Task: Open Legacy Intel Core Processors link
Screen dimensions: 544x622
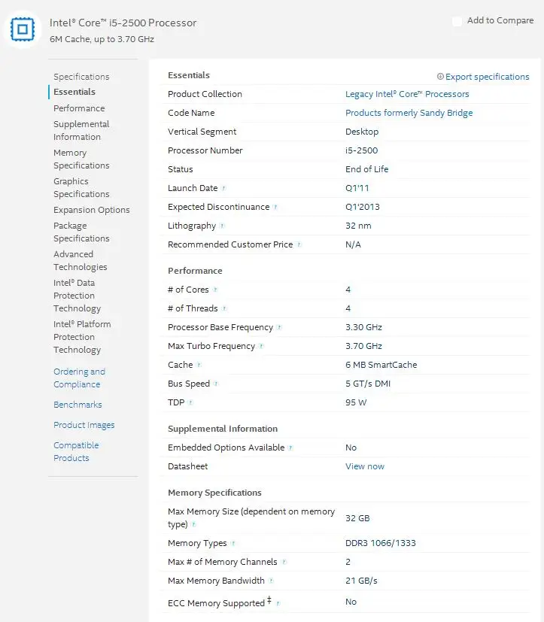Action: click(407, 94)
